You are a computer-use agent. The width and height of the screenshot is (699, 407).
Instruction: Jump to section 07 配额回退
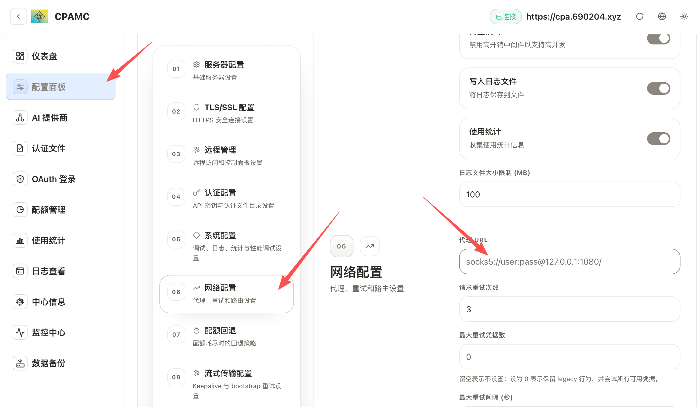pos(227,337)
